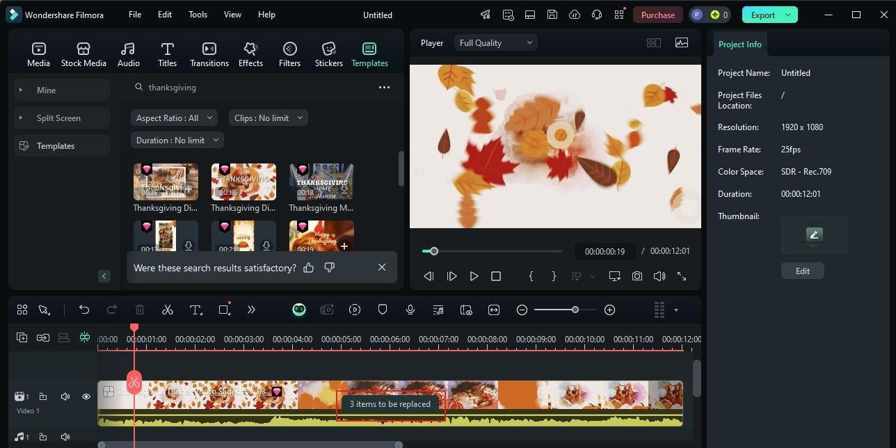Open the View menu
The height and width of the screenshot is (448, 896).
pos(232,15)
